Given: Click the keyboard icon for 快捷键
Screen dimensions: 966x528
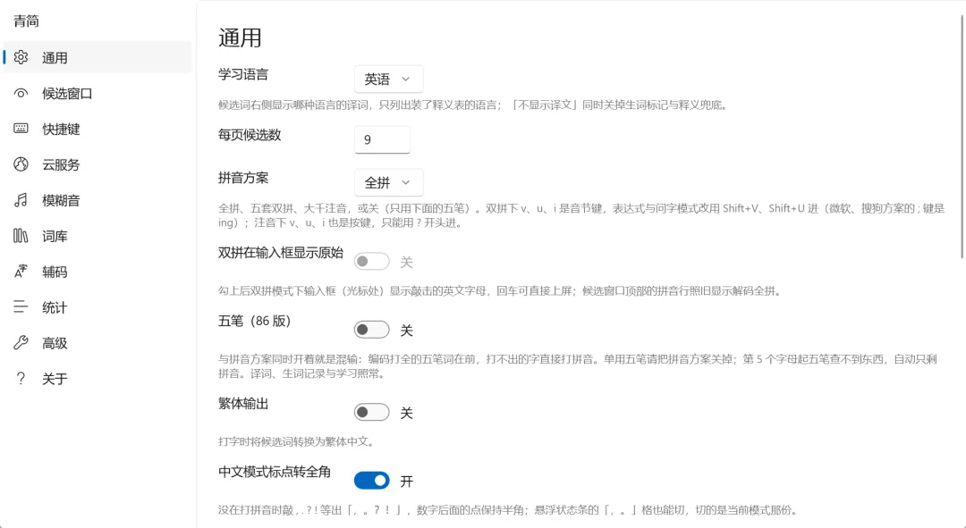Looking at the screenshot, I should tap(21, 129).
